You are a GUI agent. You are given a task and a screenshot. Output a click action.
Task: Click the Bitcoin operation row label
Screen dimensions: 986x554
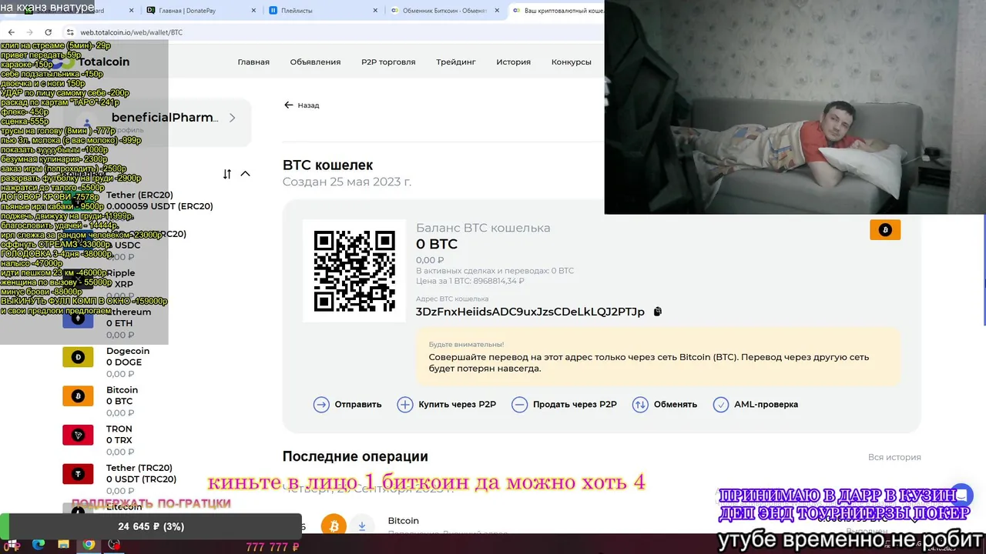[404, 521]
